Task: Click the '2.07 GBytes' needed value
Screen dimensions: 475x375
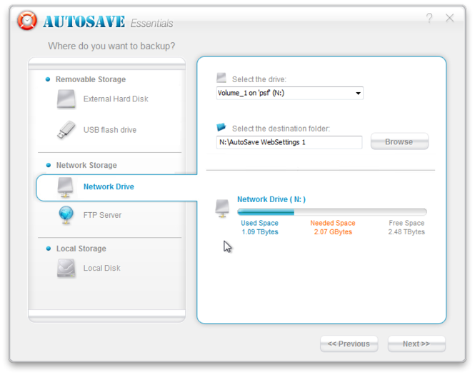Action: click(333, 232)
